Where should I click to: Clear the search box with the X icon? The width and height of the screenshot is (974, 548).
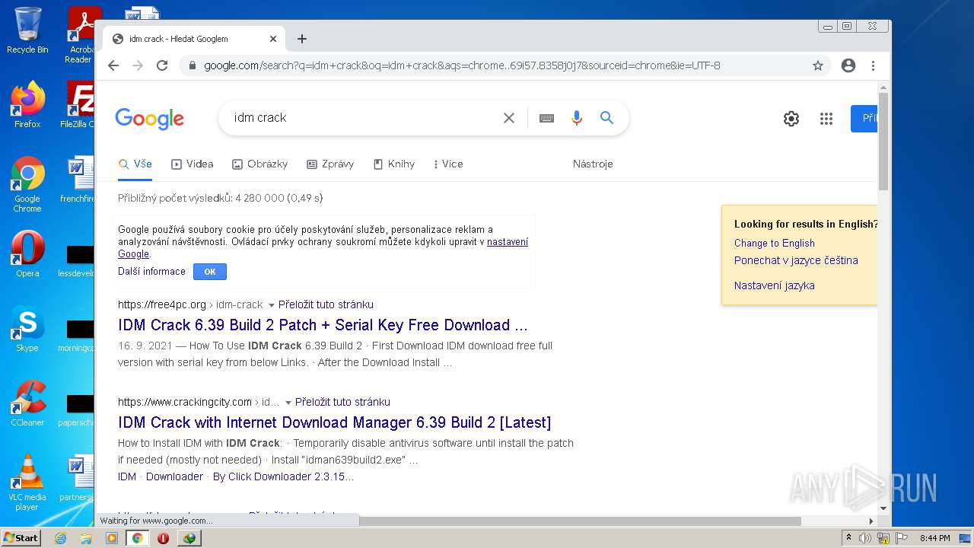click(509, 118)
